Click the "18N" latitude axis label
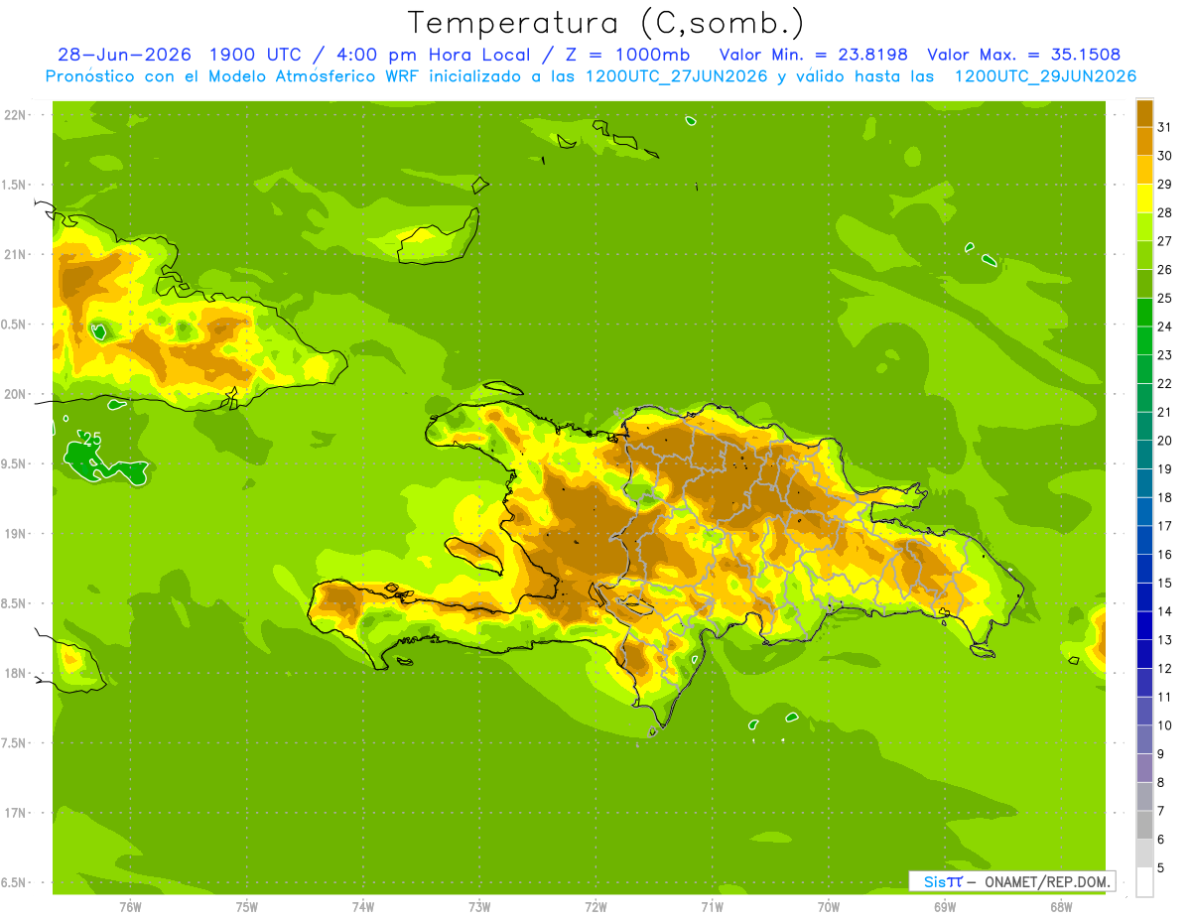 16,673
